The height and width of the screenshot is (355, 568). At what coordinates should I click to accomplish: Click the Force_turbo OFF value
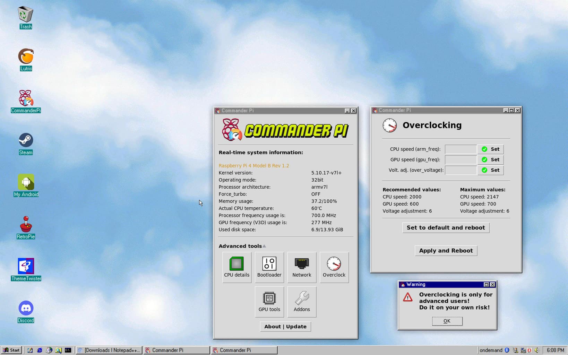316,194
